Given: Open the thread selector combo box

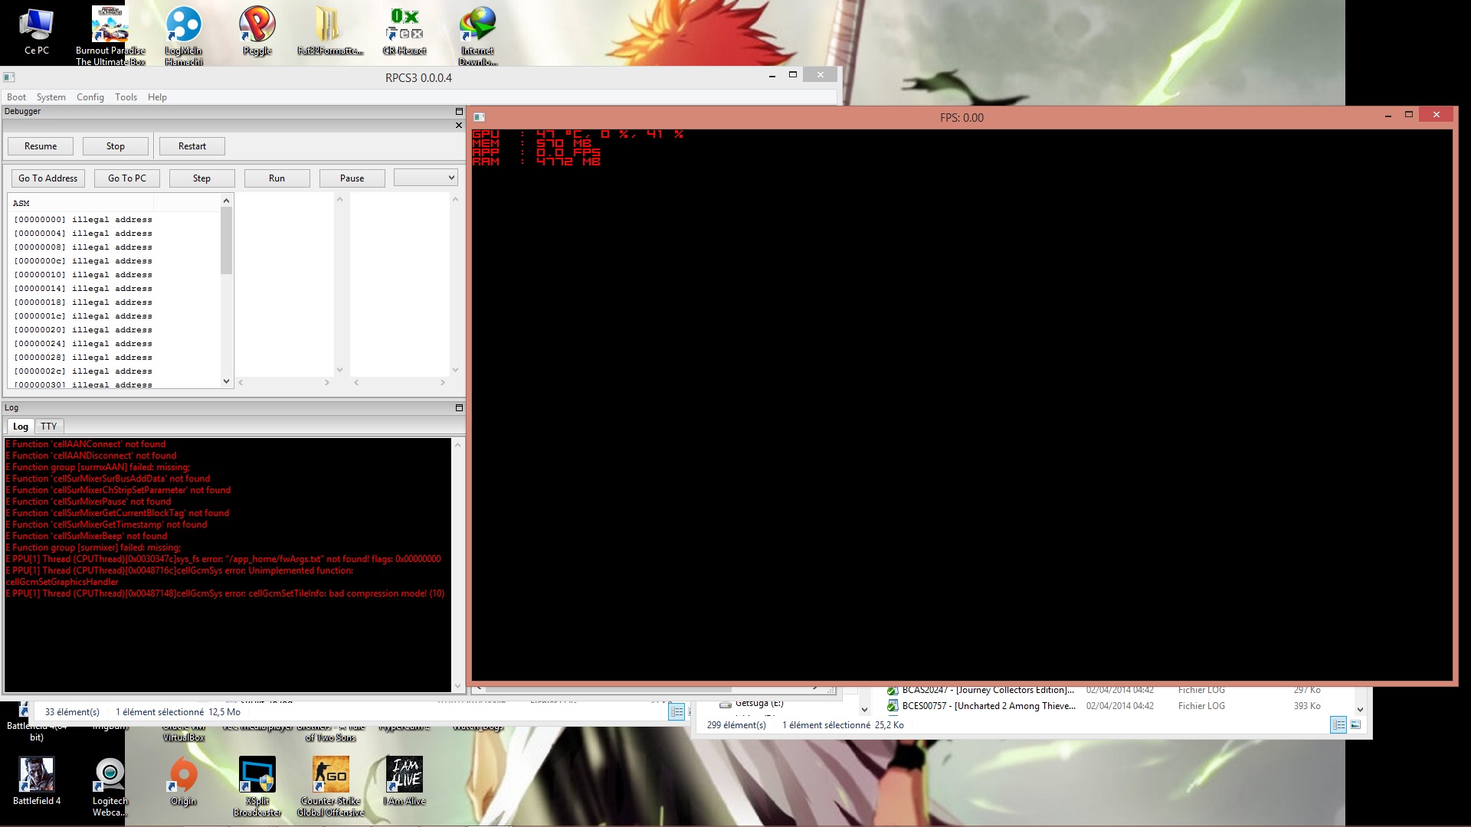Looking at the screenshot, I should pyautogui.click(x=426, y=178).
